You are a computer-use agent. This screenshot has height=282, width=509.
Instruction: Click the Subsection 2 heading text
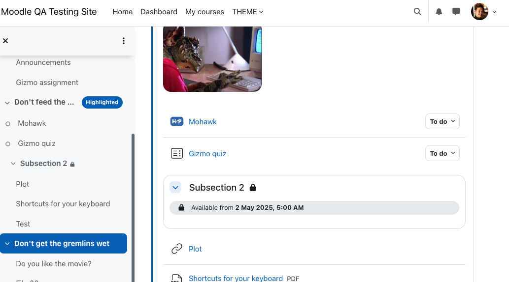tap(216, 188)
